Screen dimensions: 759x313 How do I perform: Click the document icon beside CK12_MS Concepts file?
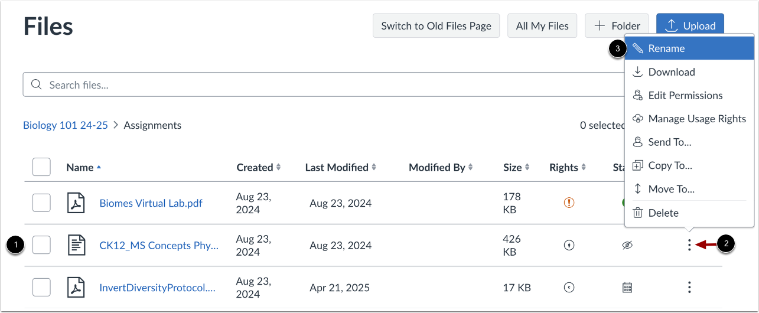pyautogui.click(x=77, y=245)
